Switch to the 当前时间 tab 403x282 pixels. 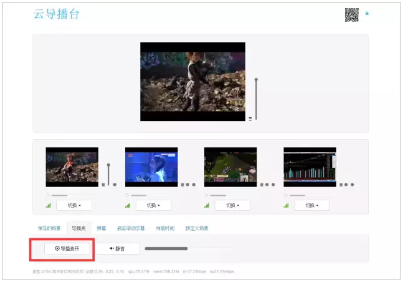pyautogui.click(x=165, y=228)
